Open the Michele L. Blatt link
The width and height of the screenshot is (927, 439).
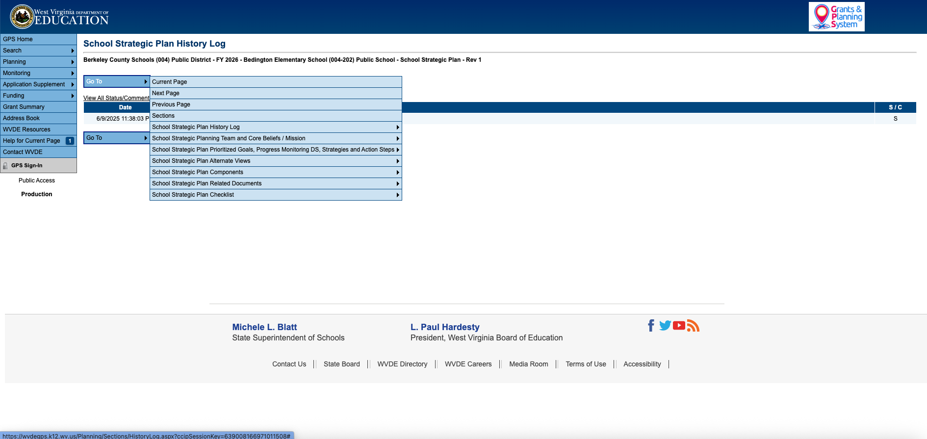264,327
